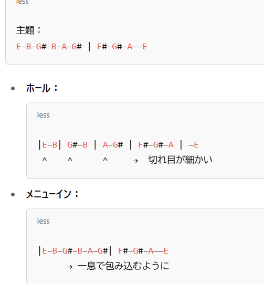Click the less label in the ホール code block
The height and width of the screenshot is (284, 264).
point(43,115)
